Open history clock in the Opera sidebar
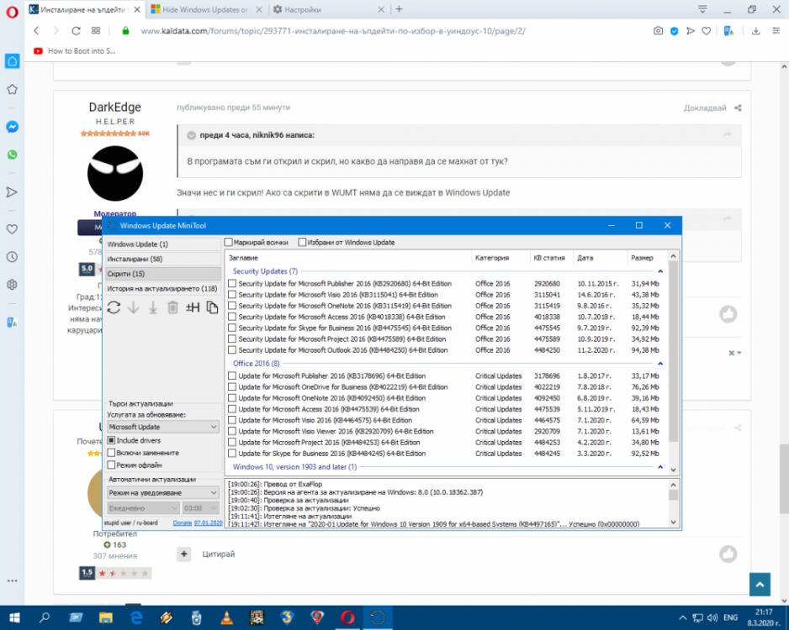Image resolution: width=789 pixels, height=630 pixels. pyautogui.click(x=12, y=257)
